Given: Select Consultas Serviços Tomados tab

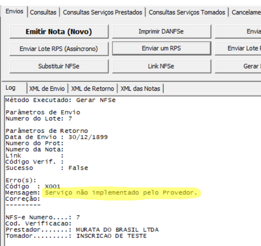Looking at the screenshot, I should [187, 12].
